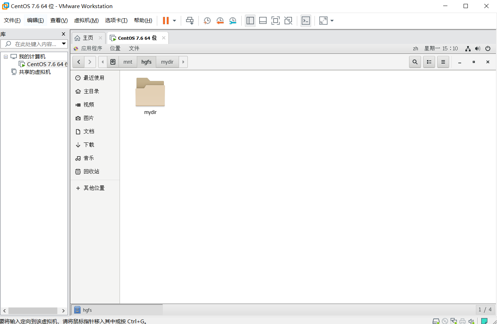Toggle list view in the file manager

click(x=429, y=62)
